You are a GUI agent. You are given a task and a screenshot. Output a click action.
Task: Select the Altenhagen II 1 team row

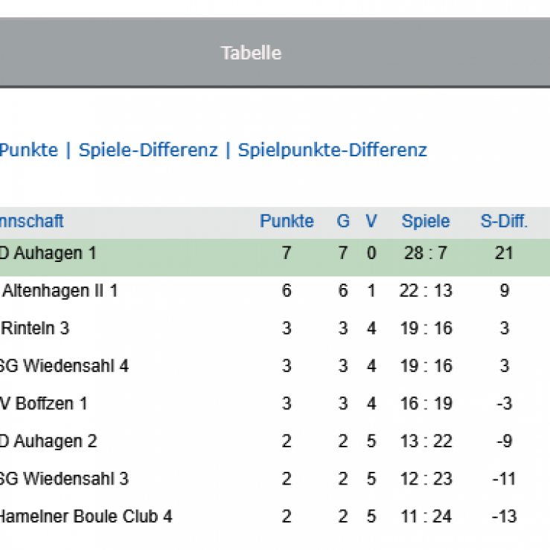pos(275,291)
